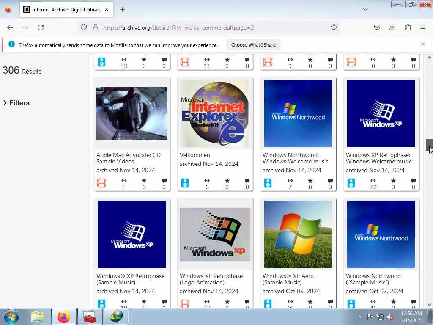Click audio icon on Windows Northwood Welcome music card

(x=268, y=183)
